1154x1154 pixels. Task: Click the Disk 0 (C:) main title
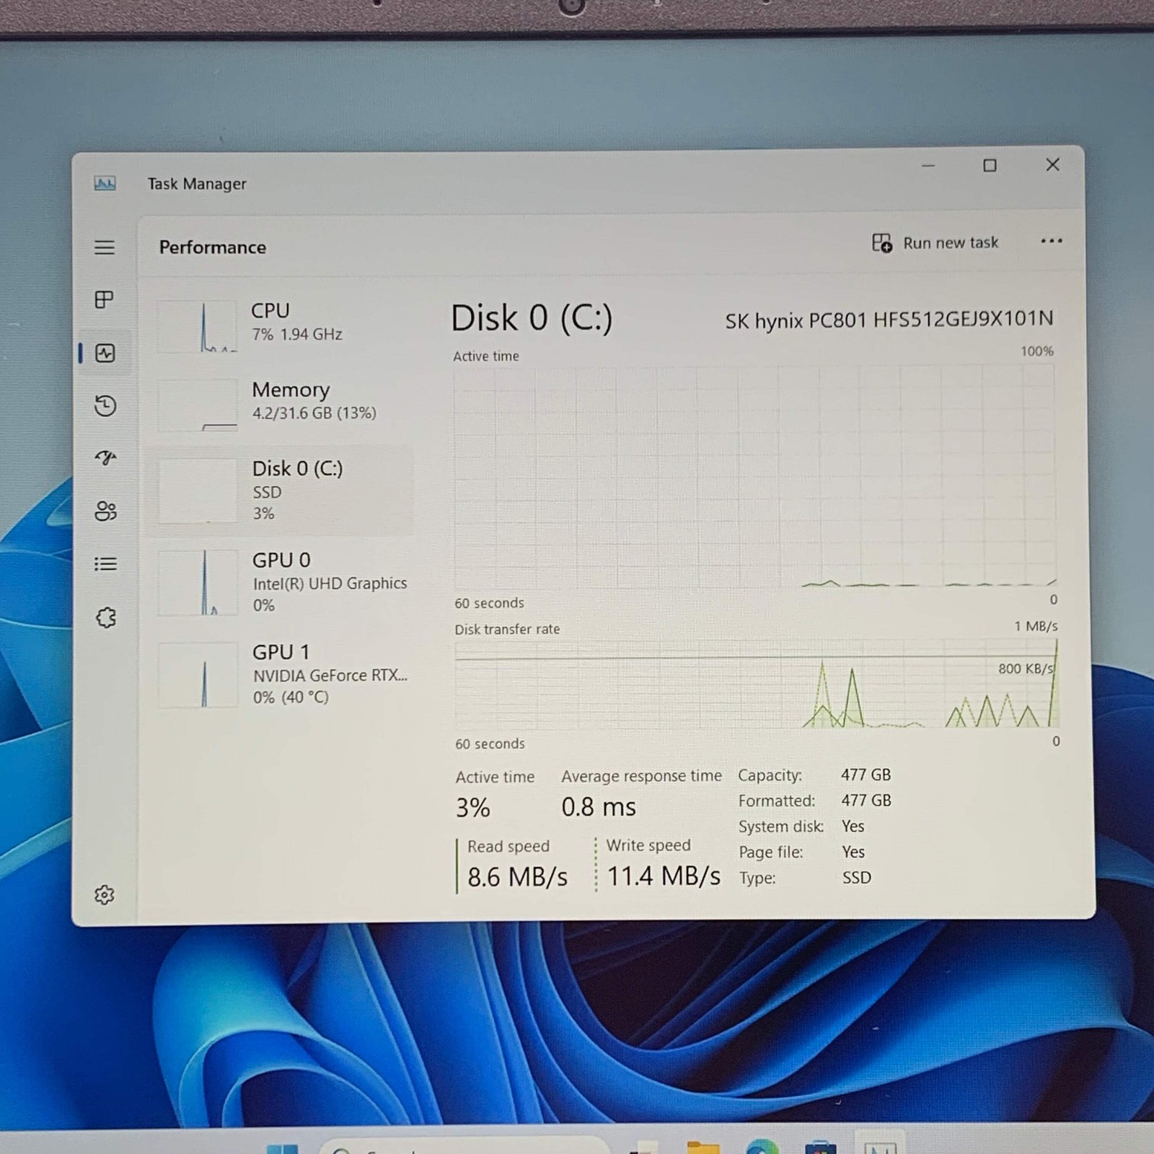coord(532,318)
